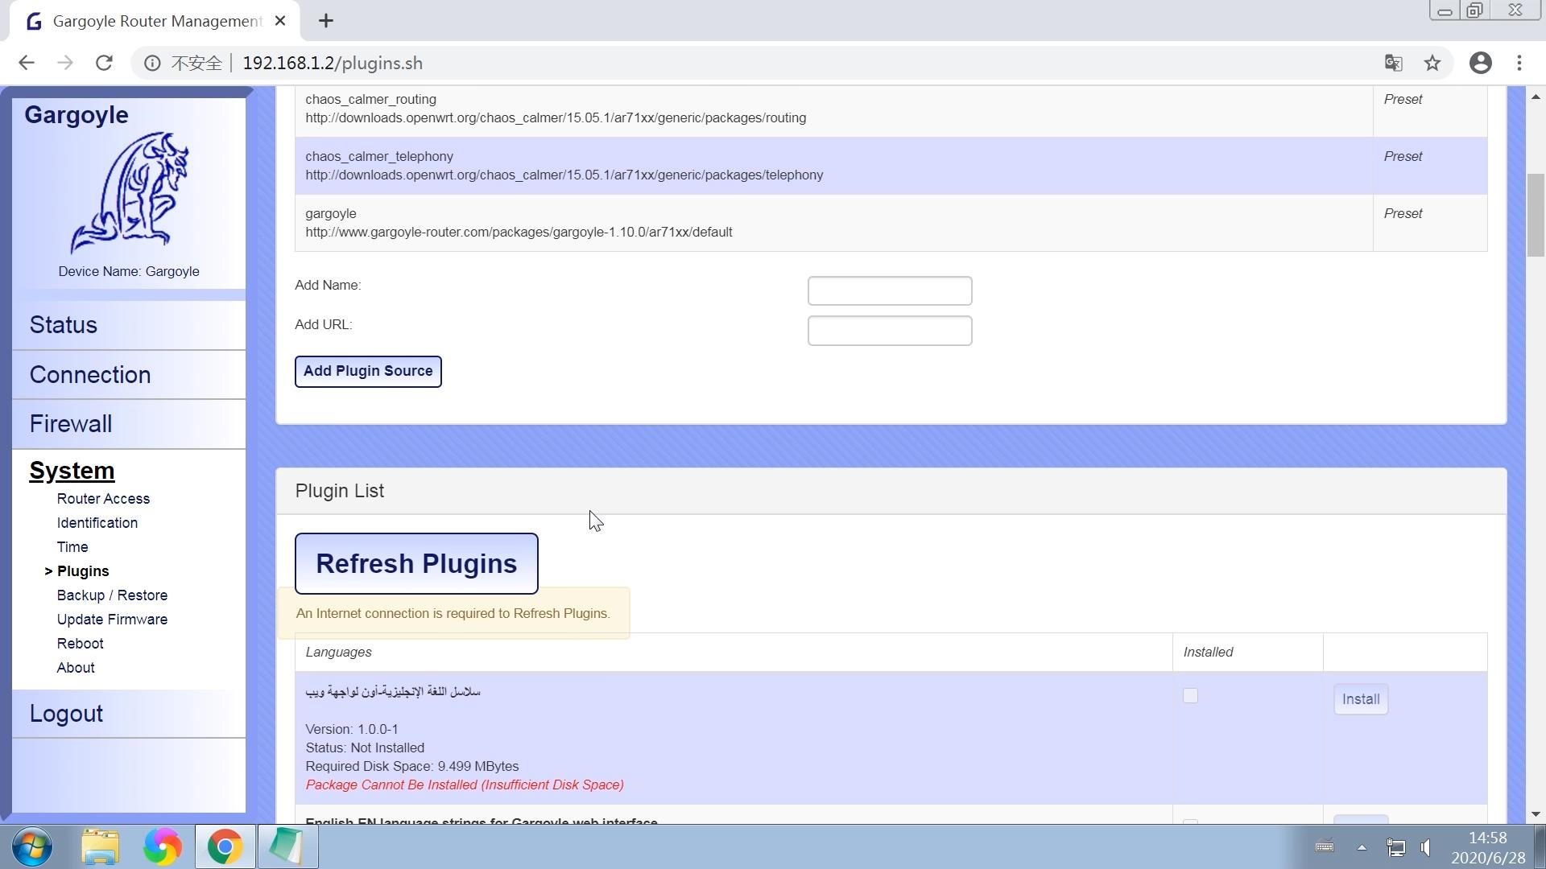Screen dimensions: 1546x869
Task: Click the site info security icon
Action: pos(152,63)
